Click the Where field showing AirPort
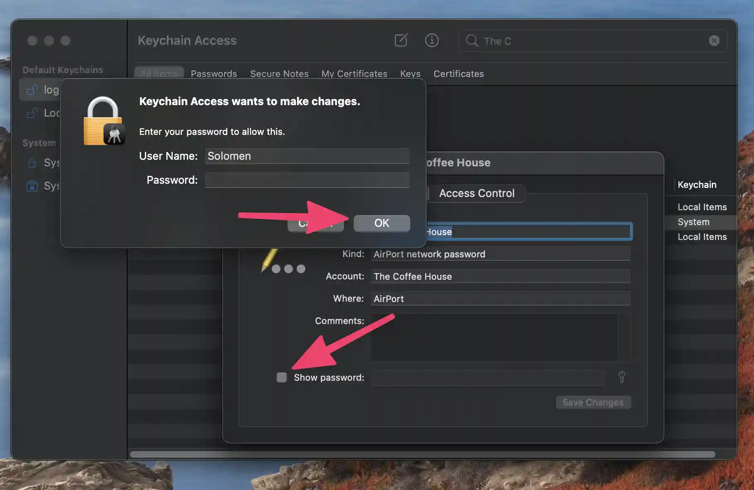Screen dimensions: 754x490 coord(500,299)
